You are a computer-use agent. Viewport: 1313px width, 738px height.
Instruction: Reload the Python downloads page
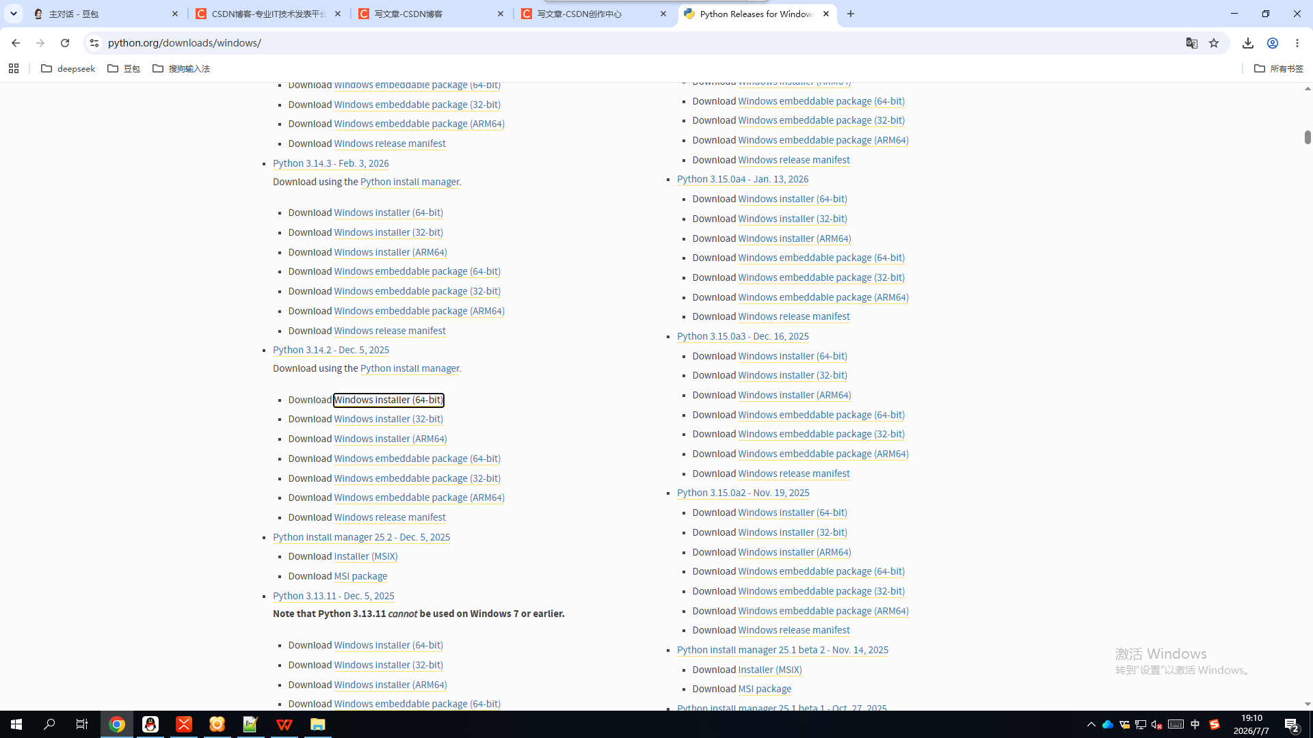coord(65,43)
